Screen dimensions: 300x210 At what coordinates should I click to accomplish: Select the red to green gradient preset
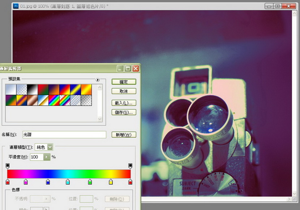43,90
